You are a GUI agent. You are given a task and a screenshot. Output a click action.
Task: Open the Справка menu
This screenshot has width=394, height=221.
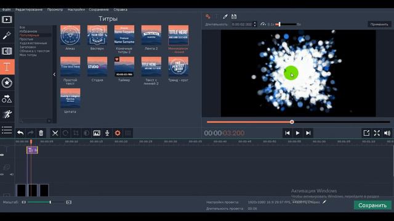click(121, 10)
